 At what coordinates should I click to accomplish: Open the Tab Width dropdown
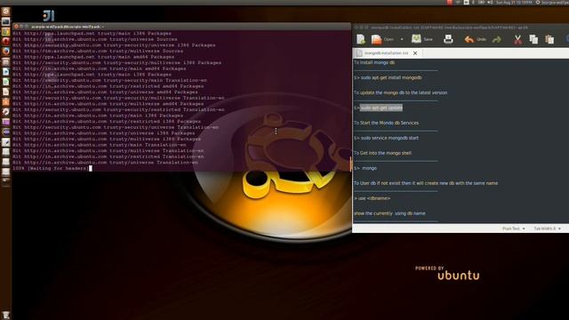(x=548, y=228)
